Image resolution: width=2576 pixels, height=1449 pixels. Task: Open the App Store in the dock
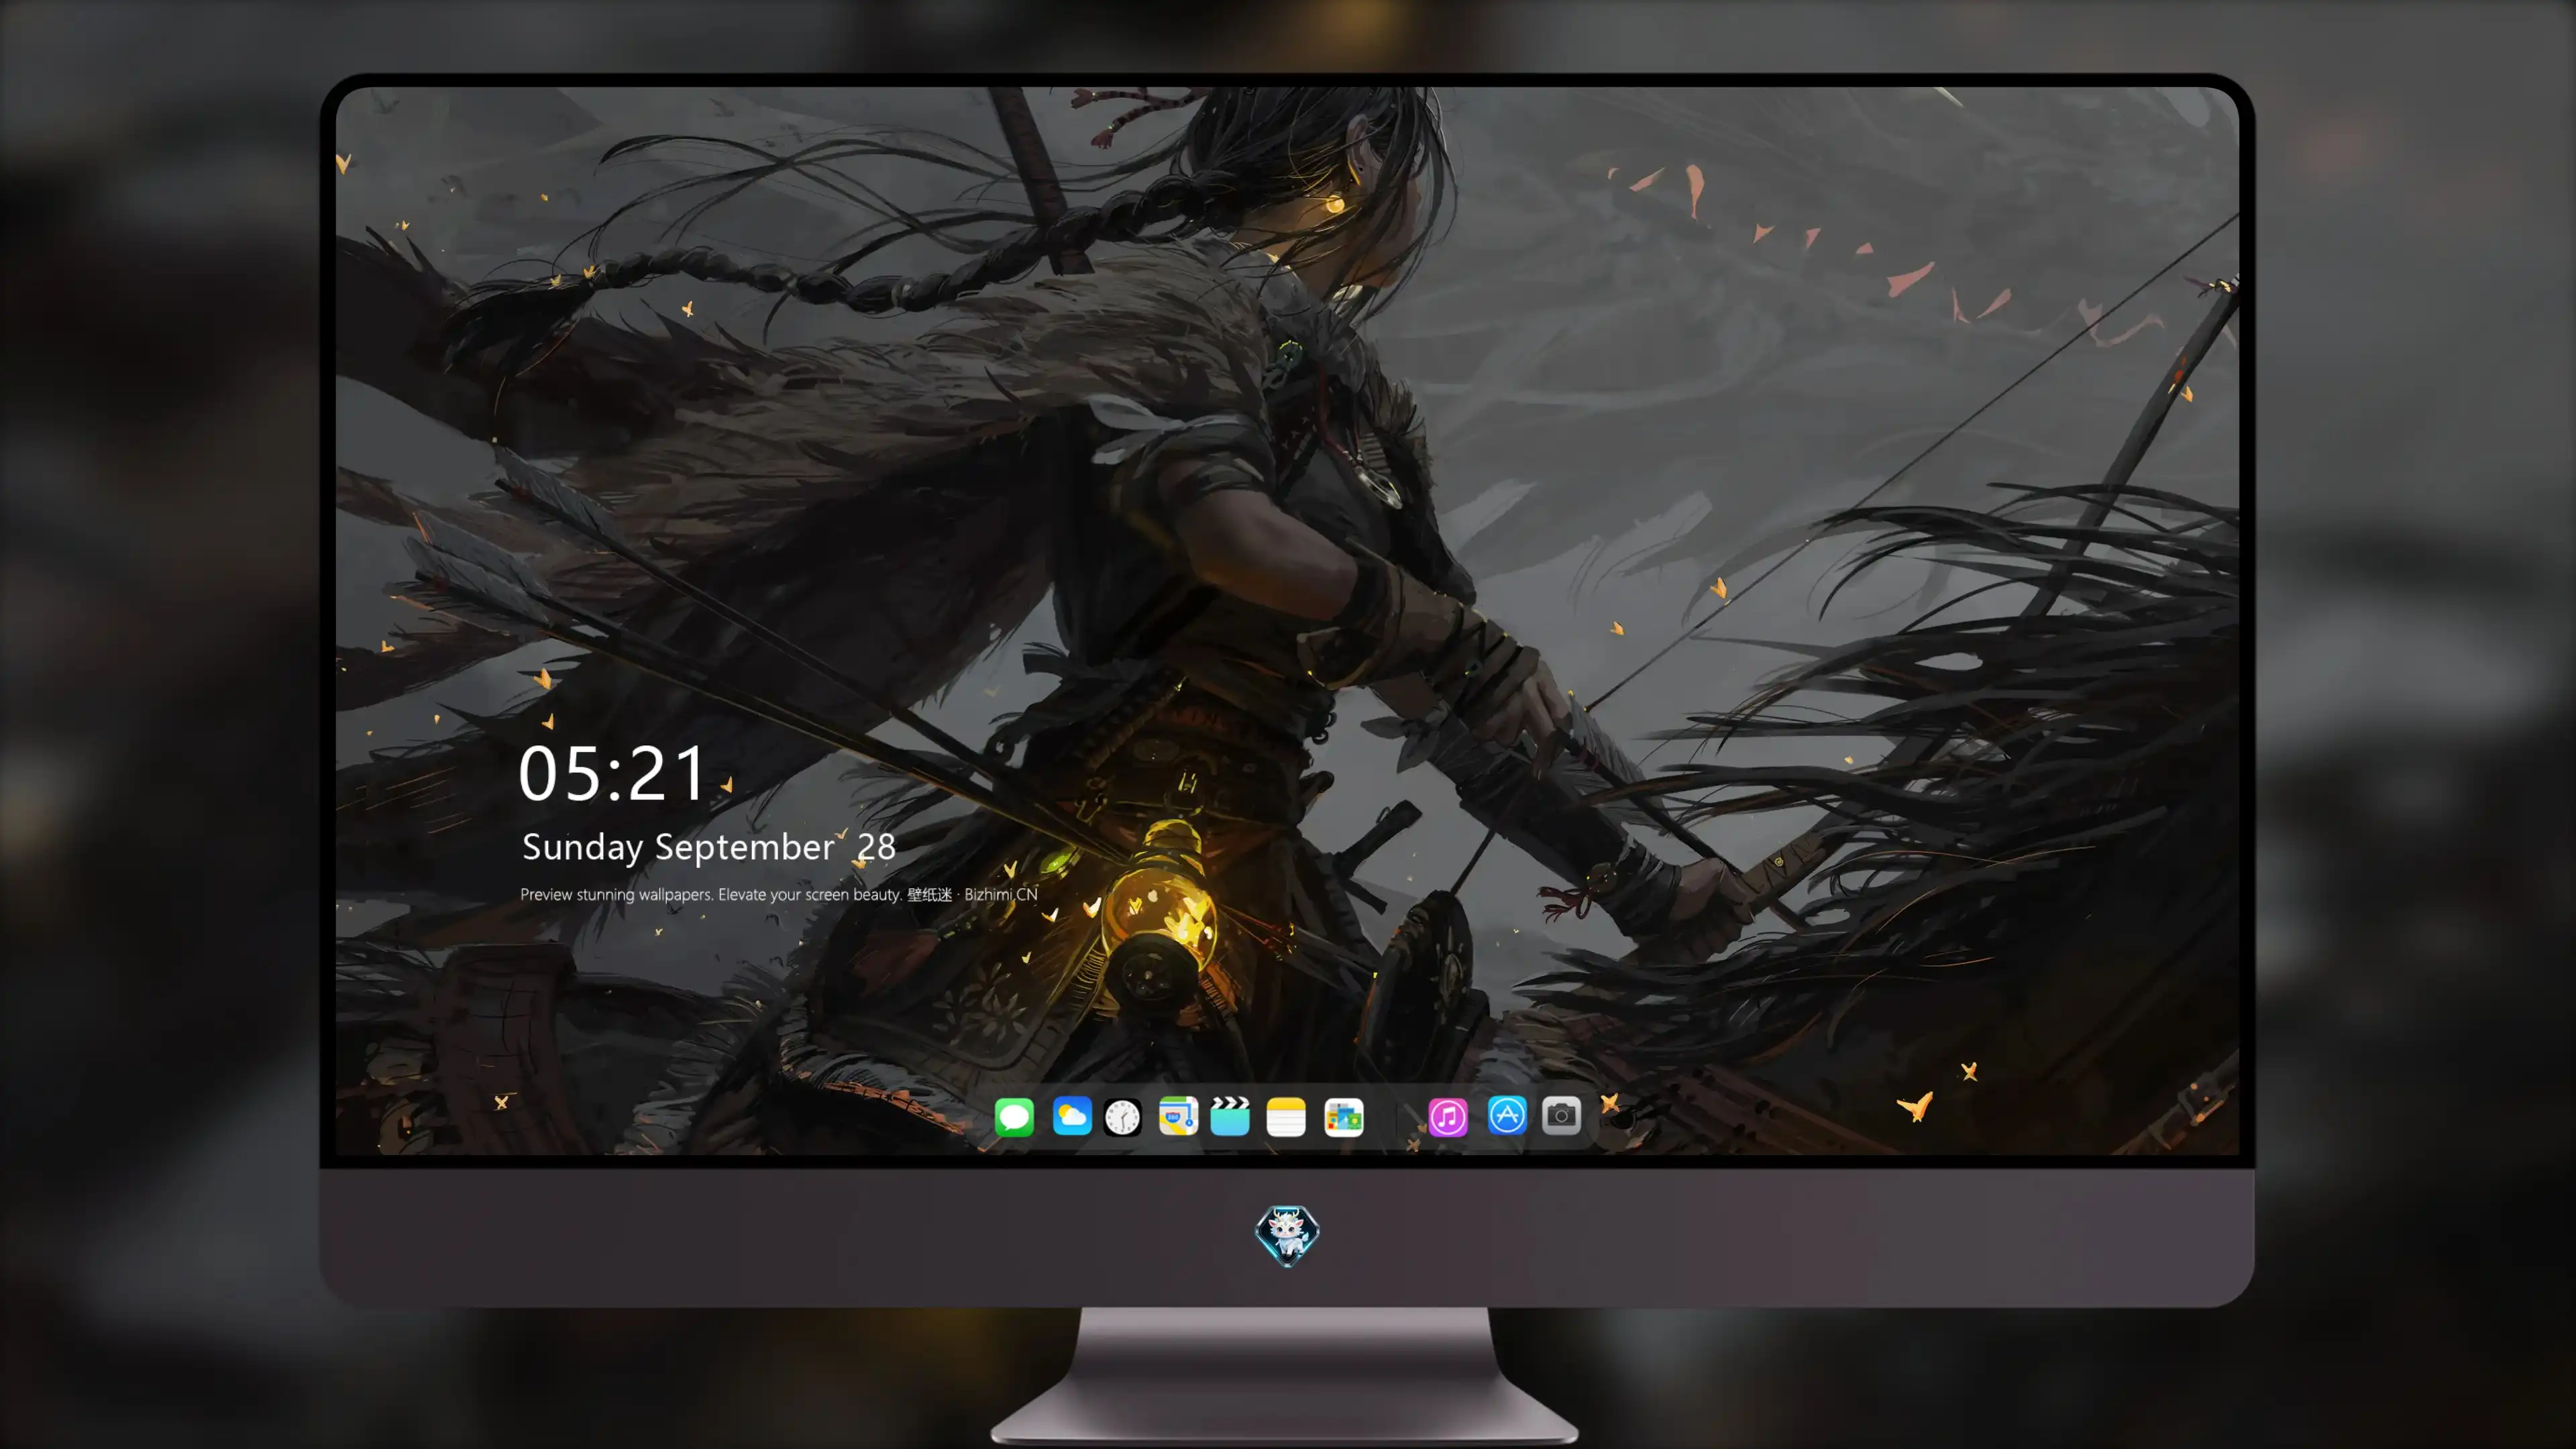(x=1507, y=1116)
